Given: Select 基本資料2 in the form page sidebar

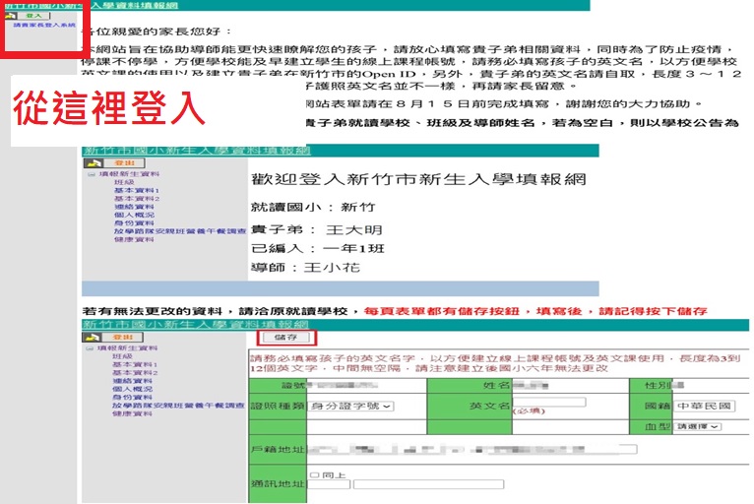Looking at the screenshot, I should click(x=135, y=373).
